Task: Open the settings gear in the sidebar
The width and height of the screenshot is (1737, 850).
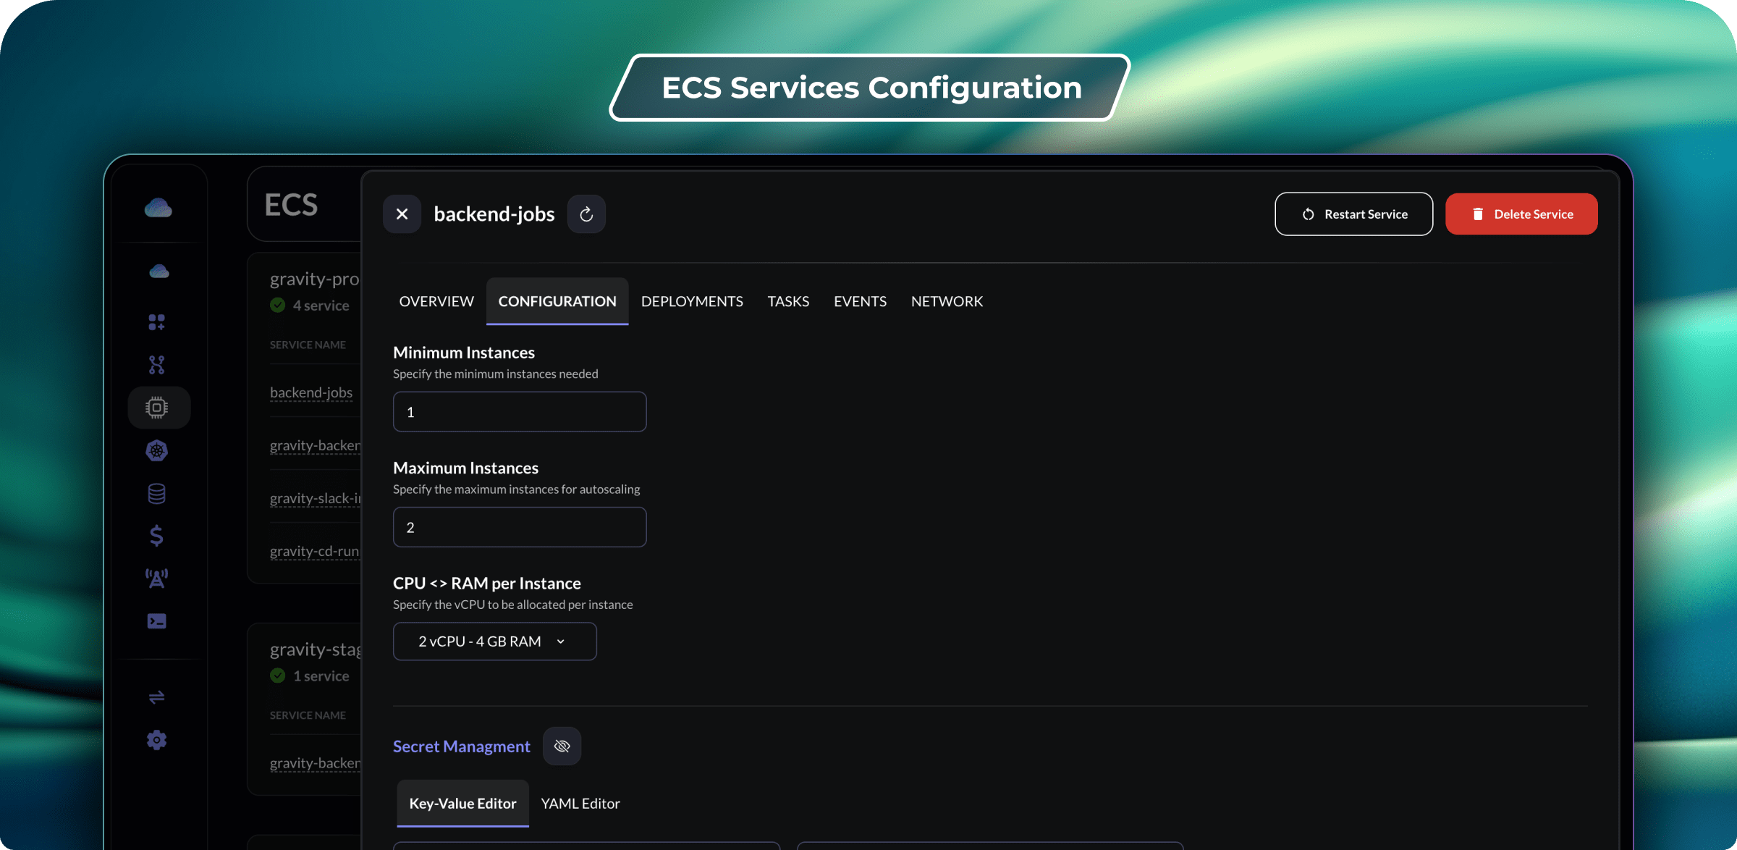Action: coord(156,740)
